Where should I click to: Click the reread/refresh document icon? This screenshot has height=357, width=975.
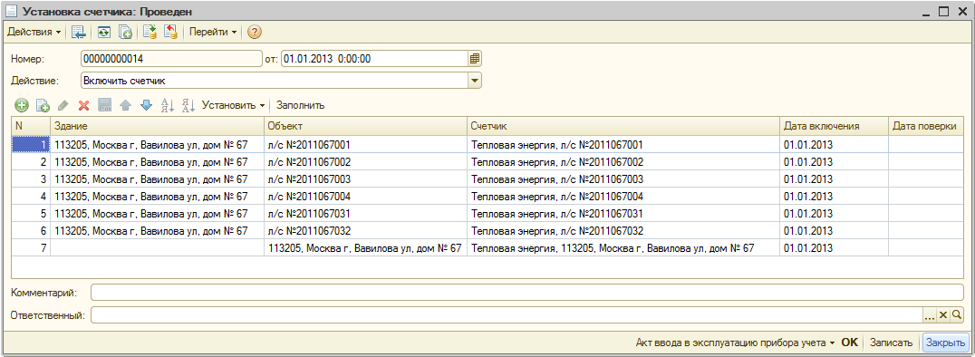click(104, 32)
